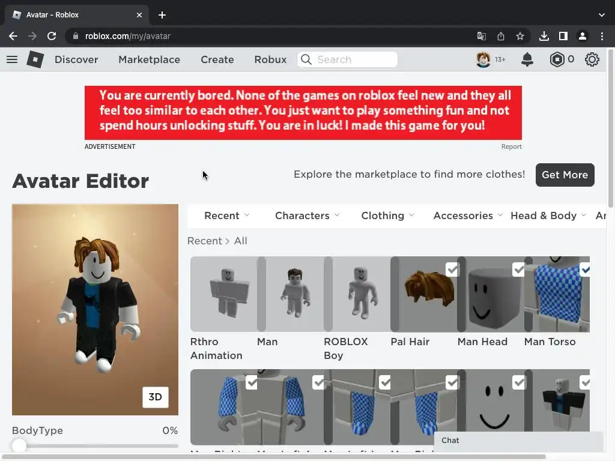Screen dimensions: 615x461
Task: Open the settings gear icon
Action: pyautogui.click(x=592, y=59)
